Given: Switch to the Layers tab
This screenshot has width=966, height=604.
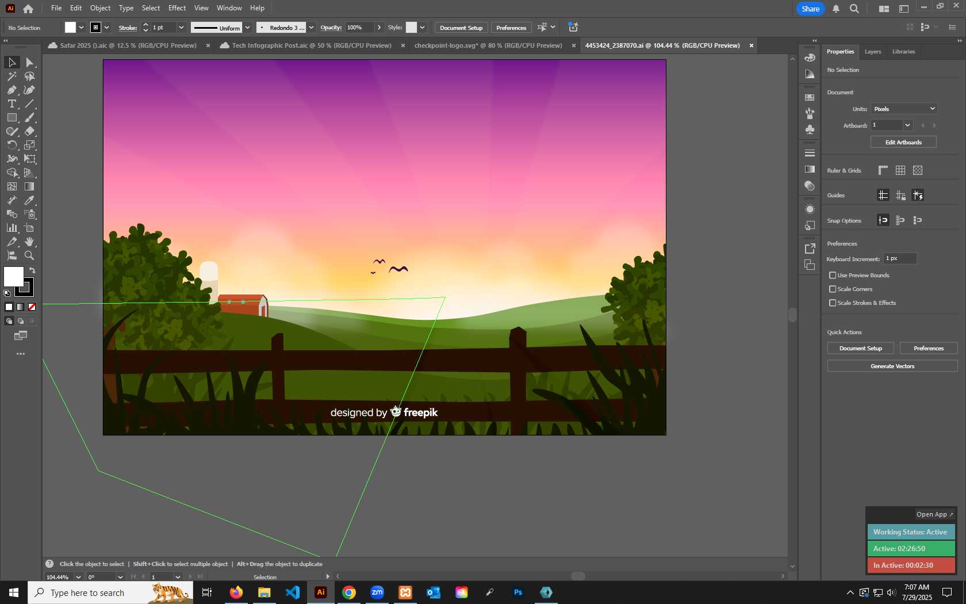Looking at the screenshot, I should coord(872,52).
